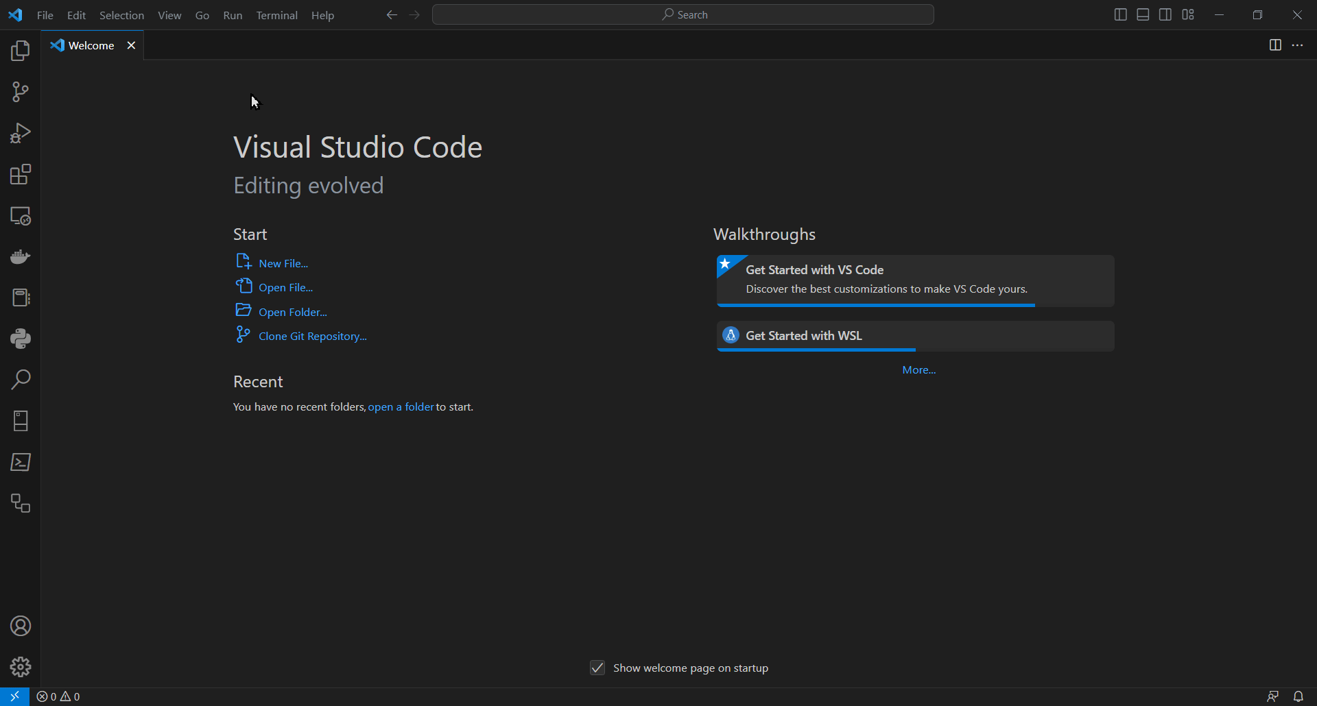Toggle the bottom panel layout button
1317x706 pixels.
point(1143,14)
